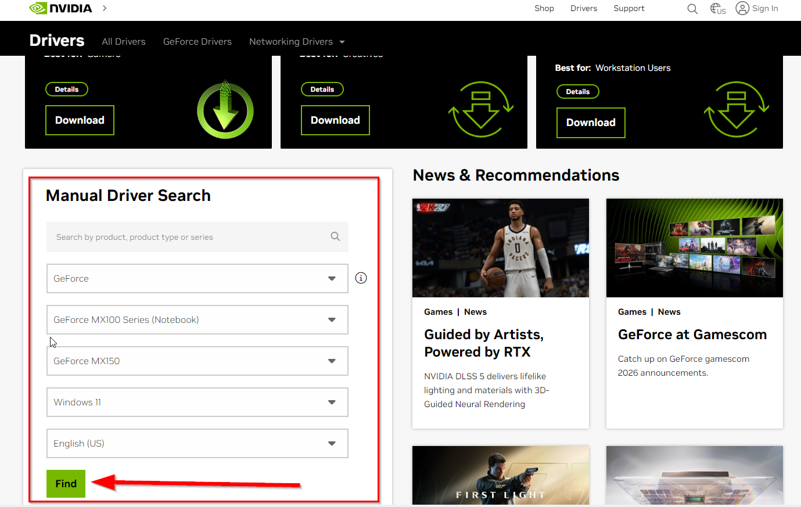Screen dimensions: 801x507
Task: Click the download icon on the middle card
Action: pos(481,109)
